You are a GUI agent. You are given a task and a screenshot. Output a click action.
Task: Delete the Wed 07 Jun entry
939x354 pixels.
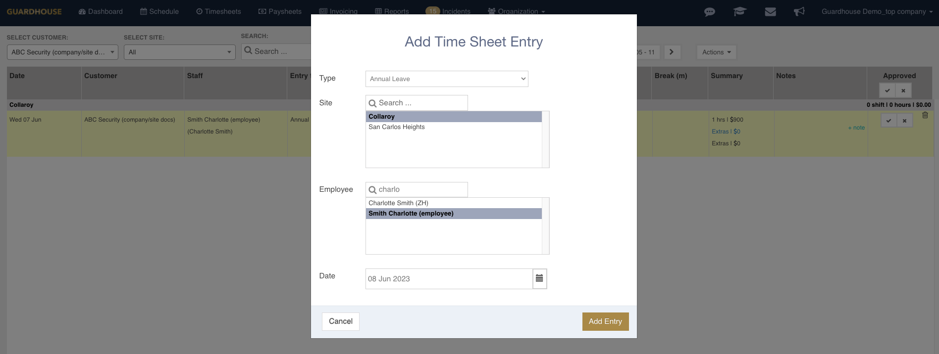(925, 115)
